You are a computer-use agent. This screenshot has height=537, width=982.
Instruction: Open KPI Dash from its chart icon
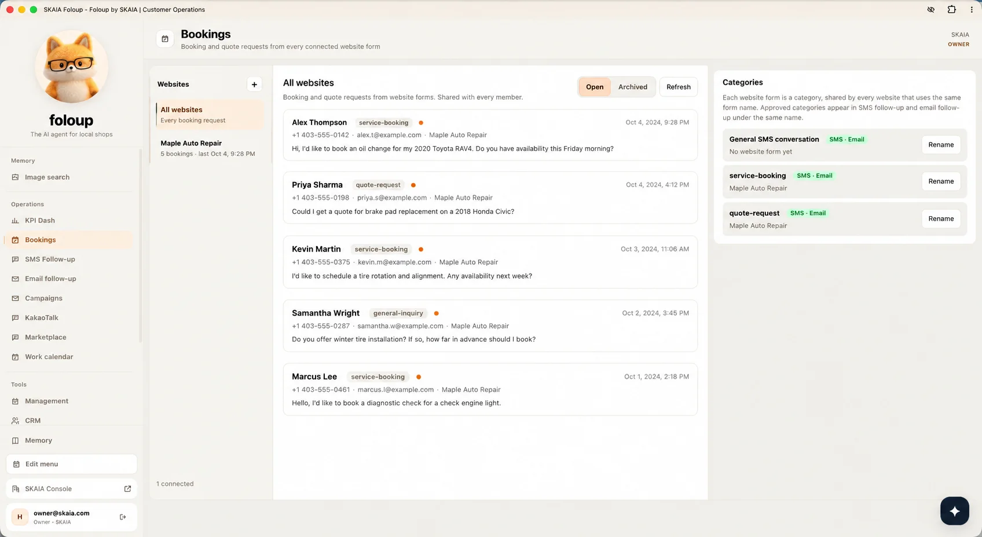15,221
